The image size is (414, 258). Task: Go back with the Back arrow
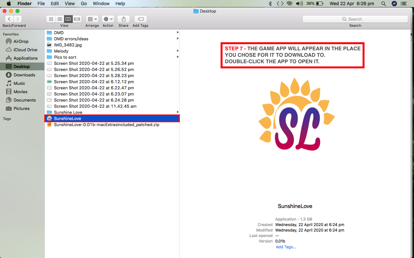click(9, 19)
